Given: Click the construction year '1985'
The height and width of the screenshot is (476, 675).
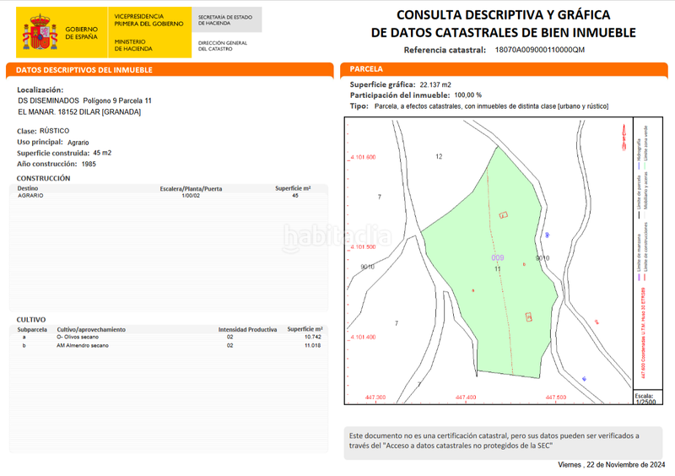Looking at the screenshot, I should pos(89,164).
